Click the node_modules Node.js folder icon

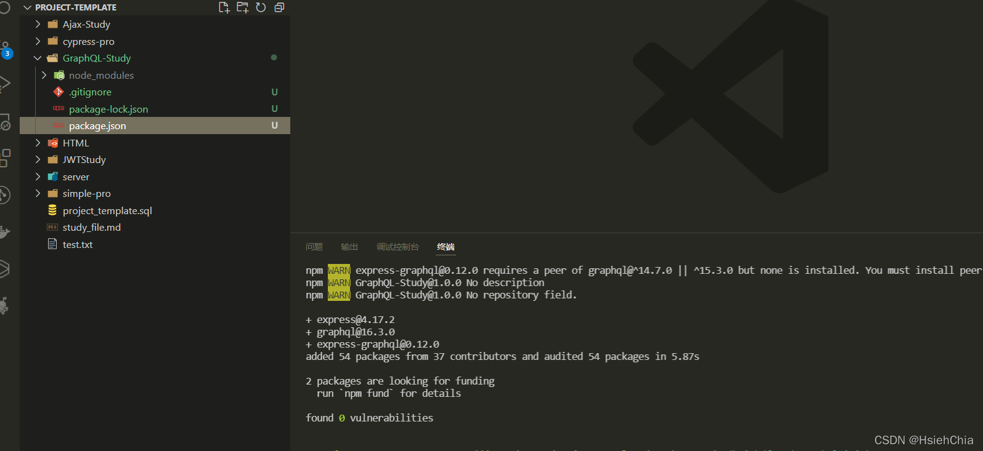(59, 75)
